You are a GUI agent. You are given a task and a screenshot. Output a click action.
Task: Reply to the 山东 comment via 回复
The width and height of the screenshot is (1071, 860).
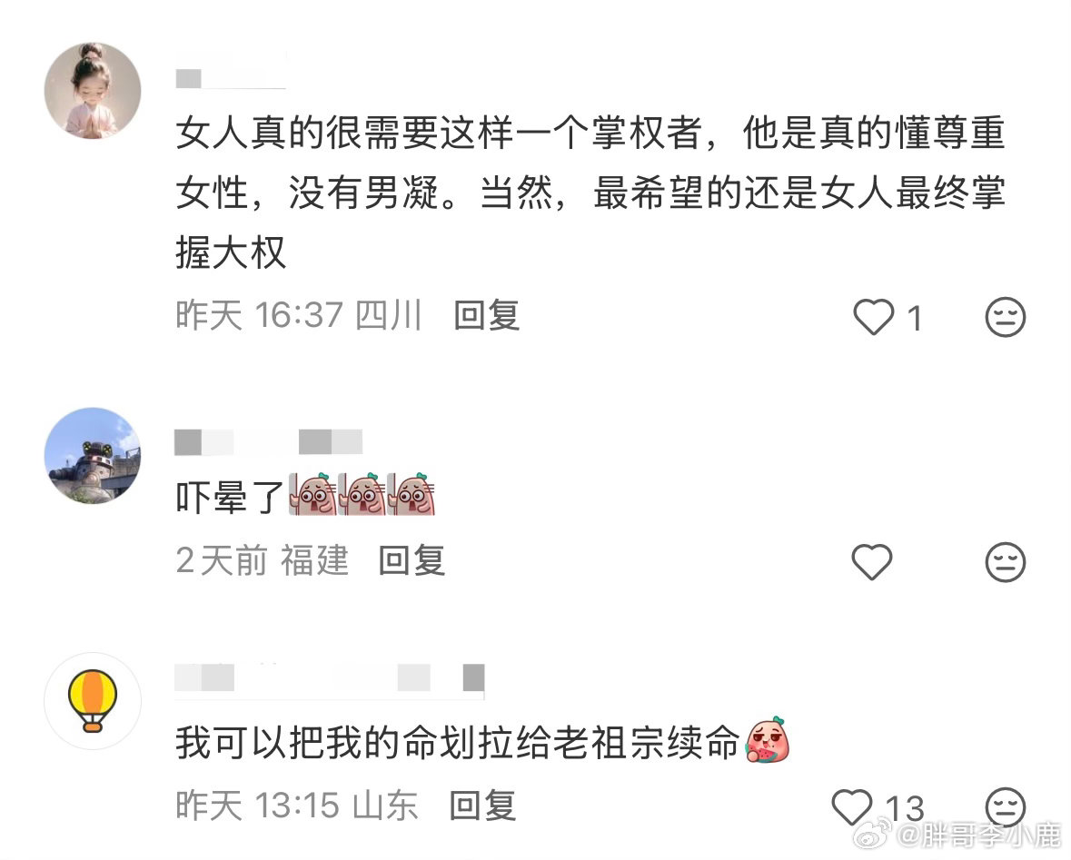pyautogui.click(x=482, y=806)
